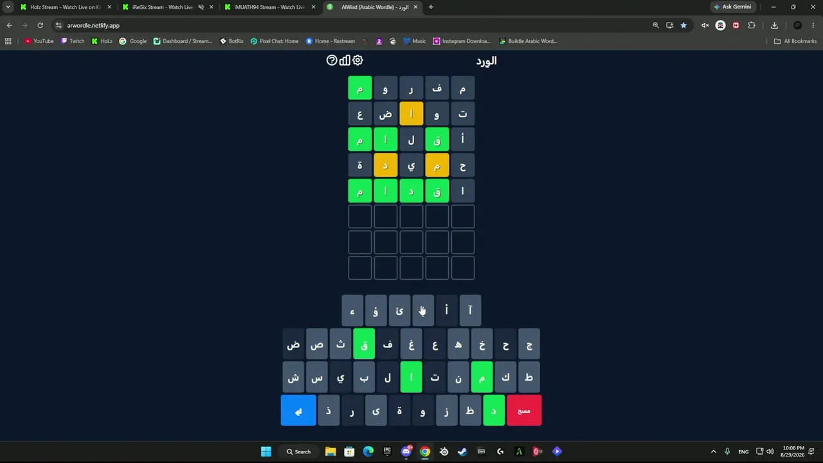Viewport: 823px width, 463px height.
Task: Open the statistics bar chart icon
Action: (345, 60)
